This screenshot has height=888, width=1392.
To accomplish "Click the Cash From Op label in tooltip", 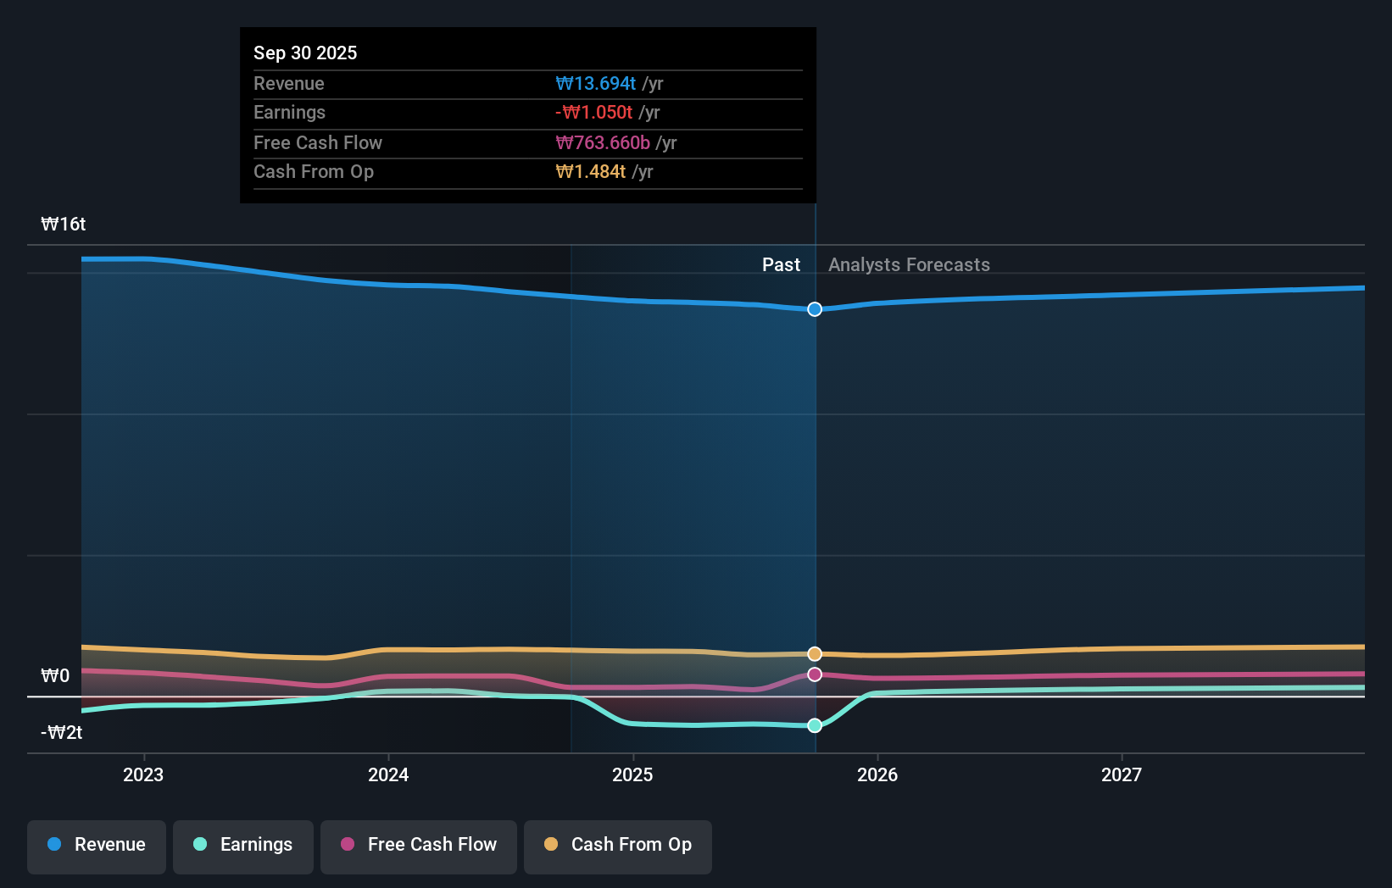I will point(314,172).
